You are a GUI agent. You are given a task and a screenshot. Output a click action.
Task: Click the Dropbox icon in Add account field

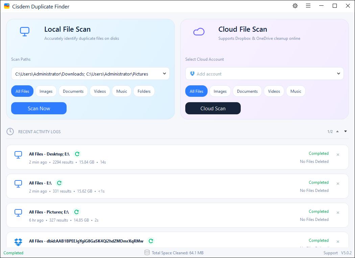(192, 74)
